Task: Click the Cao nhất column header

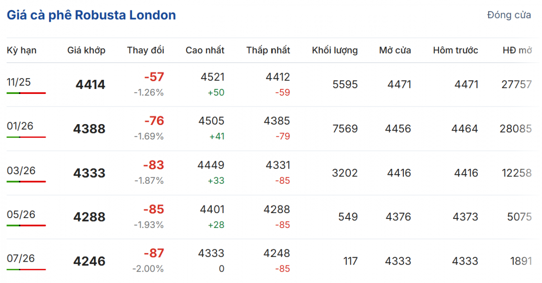Action: click(205, 51)
